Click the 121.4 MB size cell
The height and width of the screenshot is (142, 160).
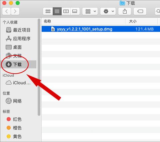click(x=144, y=29)
